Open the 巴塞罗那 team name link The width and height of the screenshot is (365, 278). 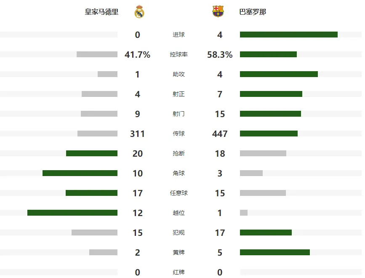tap(253, 12)
